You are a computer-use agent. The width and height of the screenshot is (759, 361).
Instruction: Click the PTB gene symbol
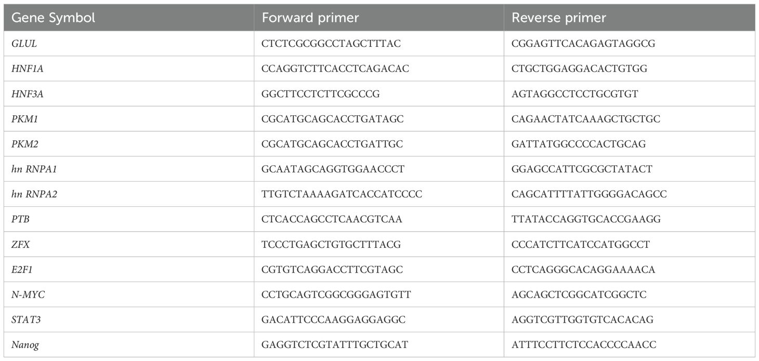pyautogui.click(x=20, y=219)
